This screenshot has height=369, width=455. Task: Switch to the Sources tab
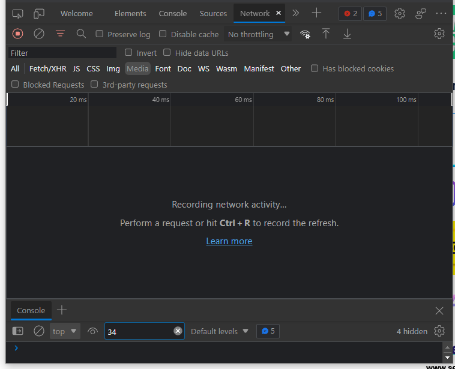213,13
